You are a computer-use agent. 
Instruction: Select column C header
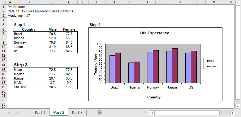point(53,2)
